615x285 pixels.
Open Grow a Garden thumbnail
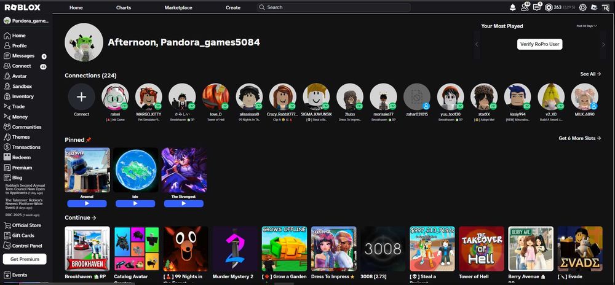point(284,249)
